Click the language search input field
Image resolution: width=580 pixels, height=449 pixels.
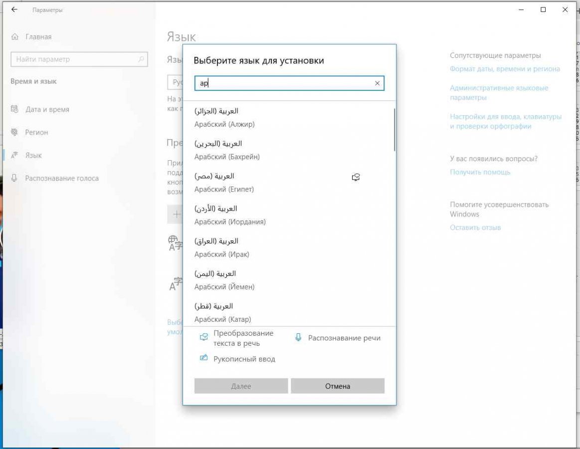point(284,83)
